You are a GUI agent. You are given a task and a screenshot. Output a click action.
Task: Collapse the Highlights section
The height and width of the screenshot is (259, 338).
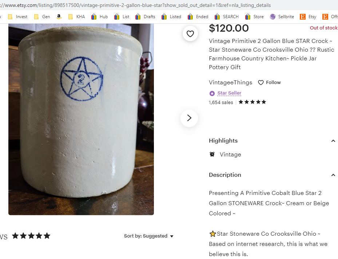coord(333,141)
